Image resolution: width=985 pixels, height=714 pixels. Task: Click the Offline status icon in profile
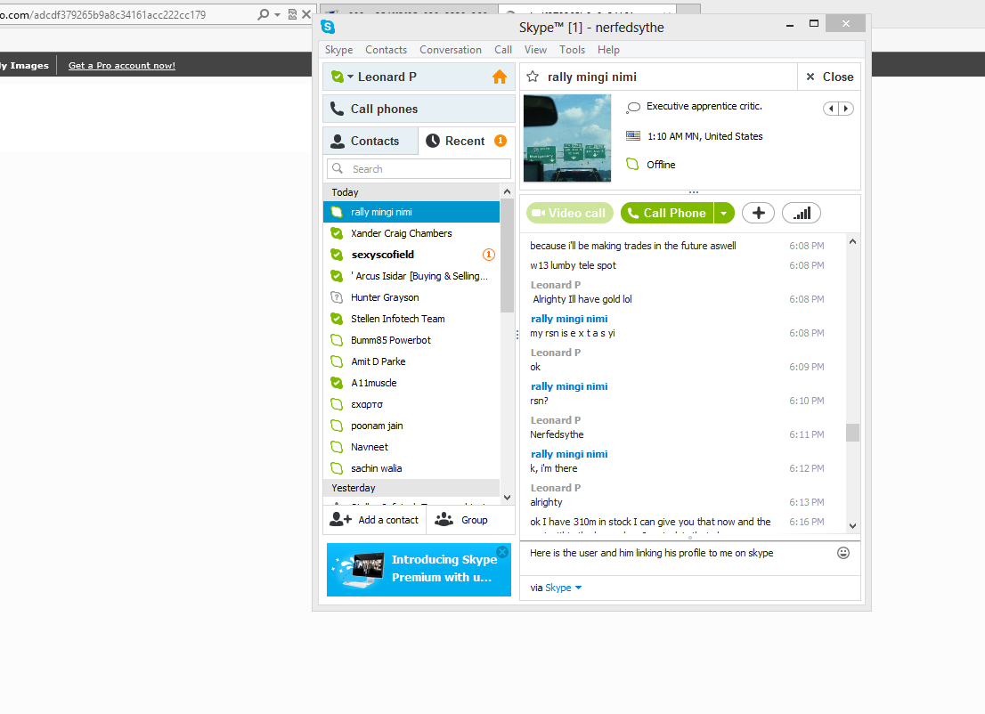[x=632, y=165]
